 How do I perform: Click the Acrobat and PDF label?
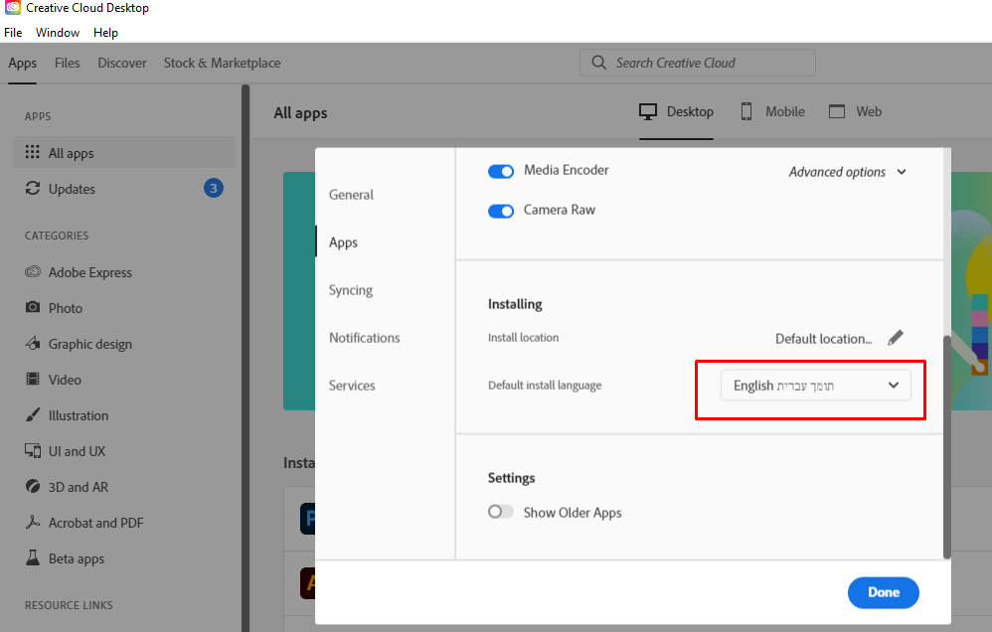tap(96, 523)
